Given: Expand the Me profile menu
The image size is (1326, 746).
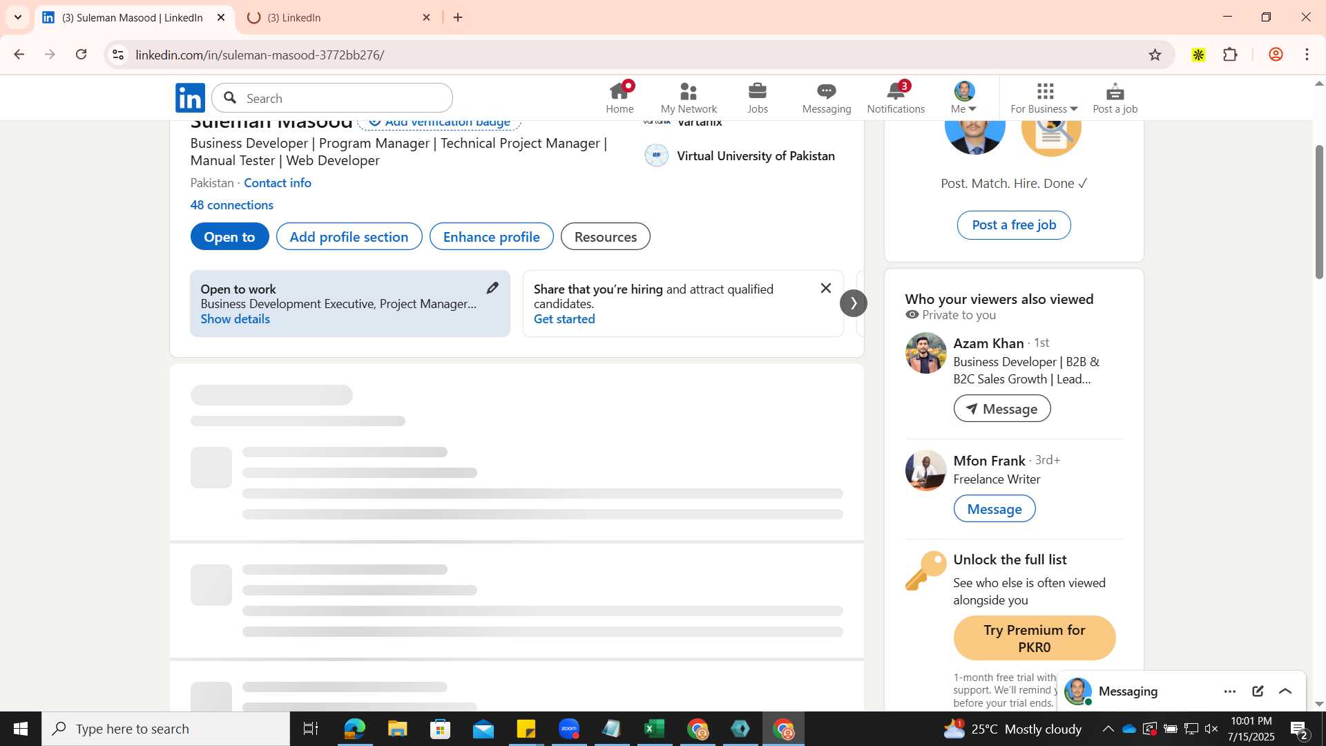Looking at the screenshot, I should tap(964, 97).
